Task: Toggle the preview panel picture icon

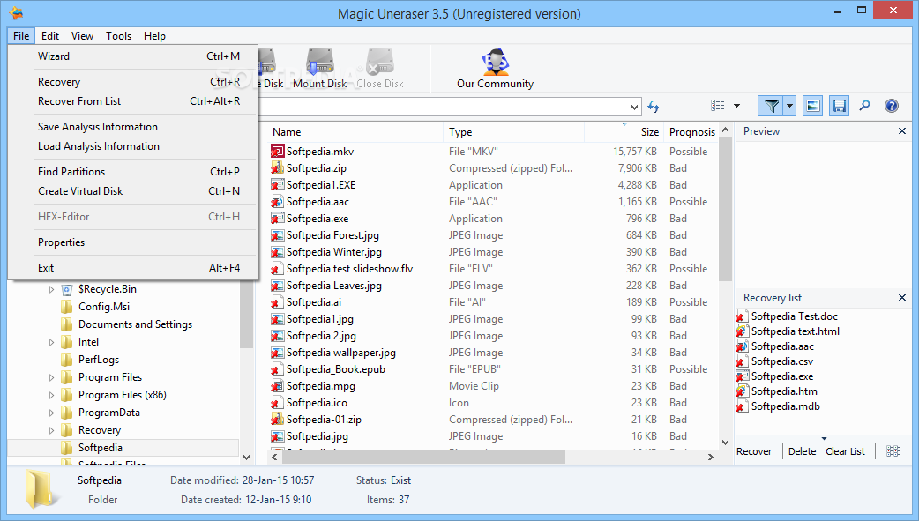Action: [x=813, y=106]
